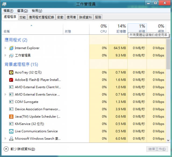This screenshot has width=172, height=157.
Task: Click the 結束工作(E) button
Action: point(157,149)
